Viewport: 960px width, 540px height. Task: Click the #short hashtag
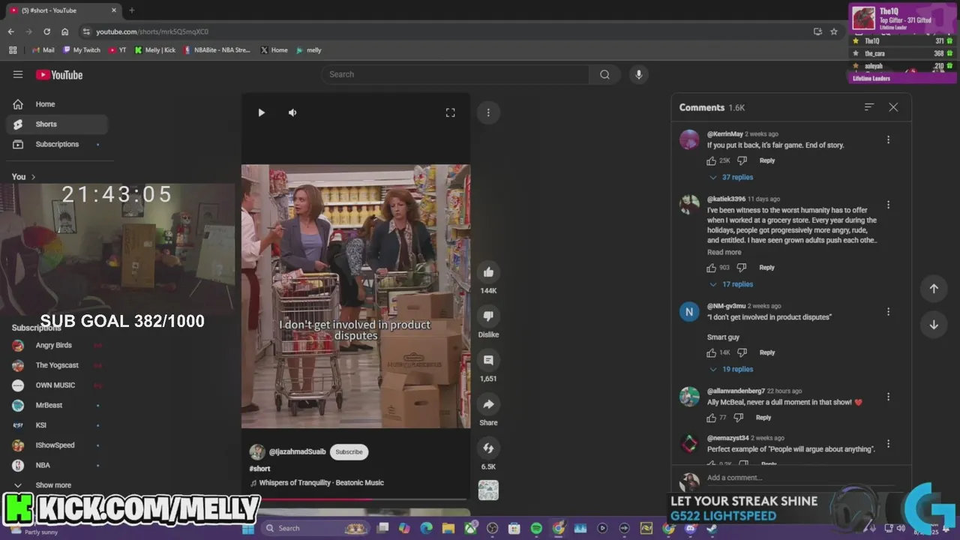259,469
